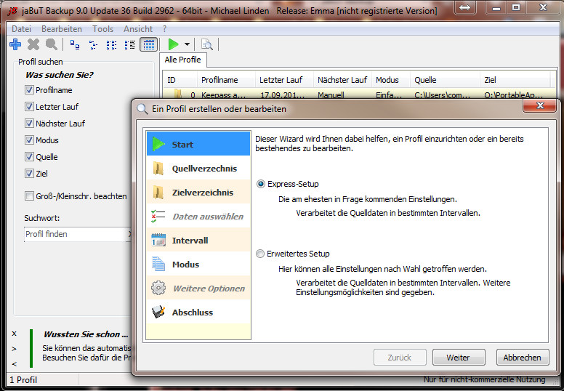Click the Profil finden search field
The image size is (564, 391).
click(x=73, y=234)
